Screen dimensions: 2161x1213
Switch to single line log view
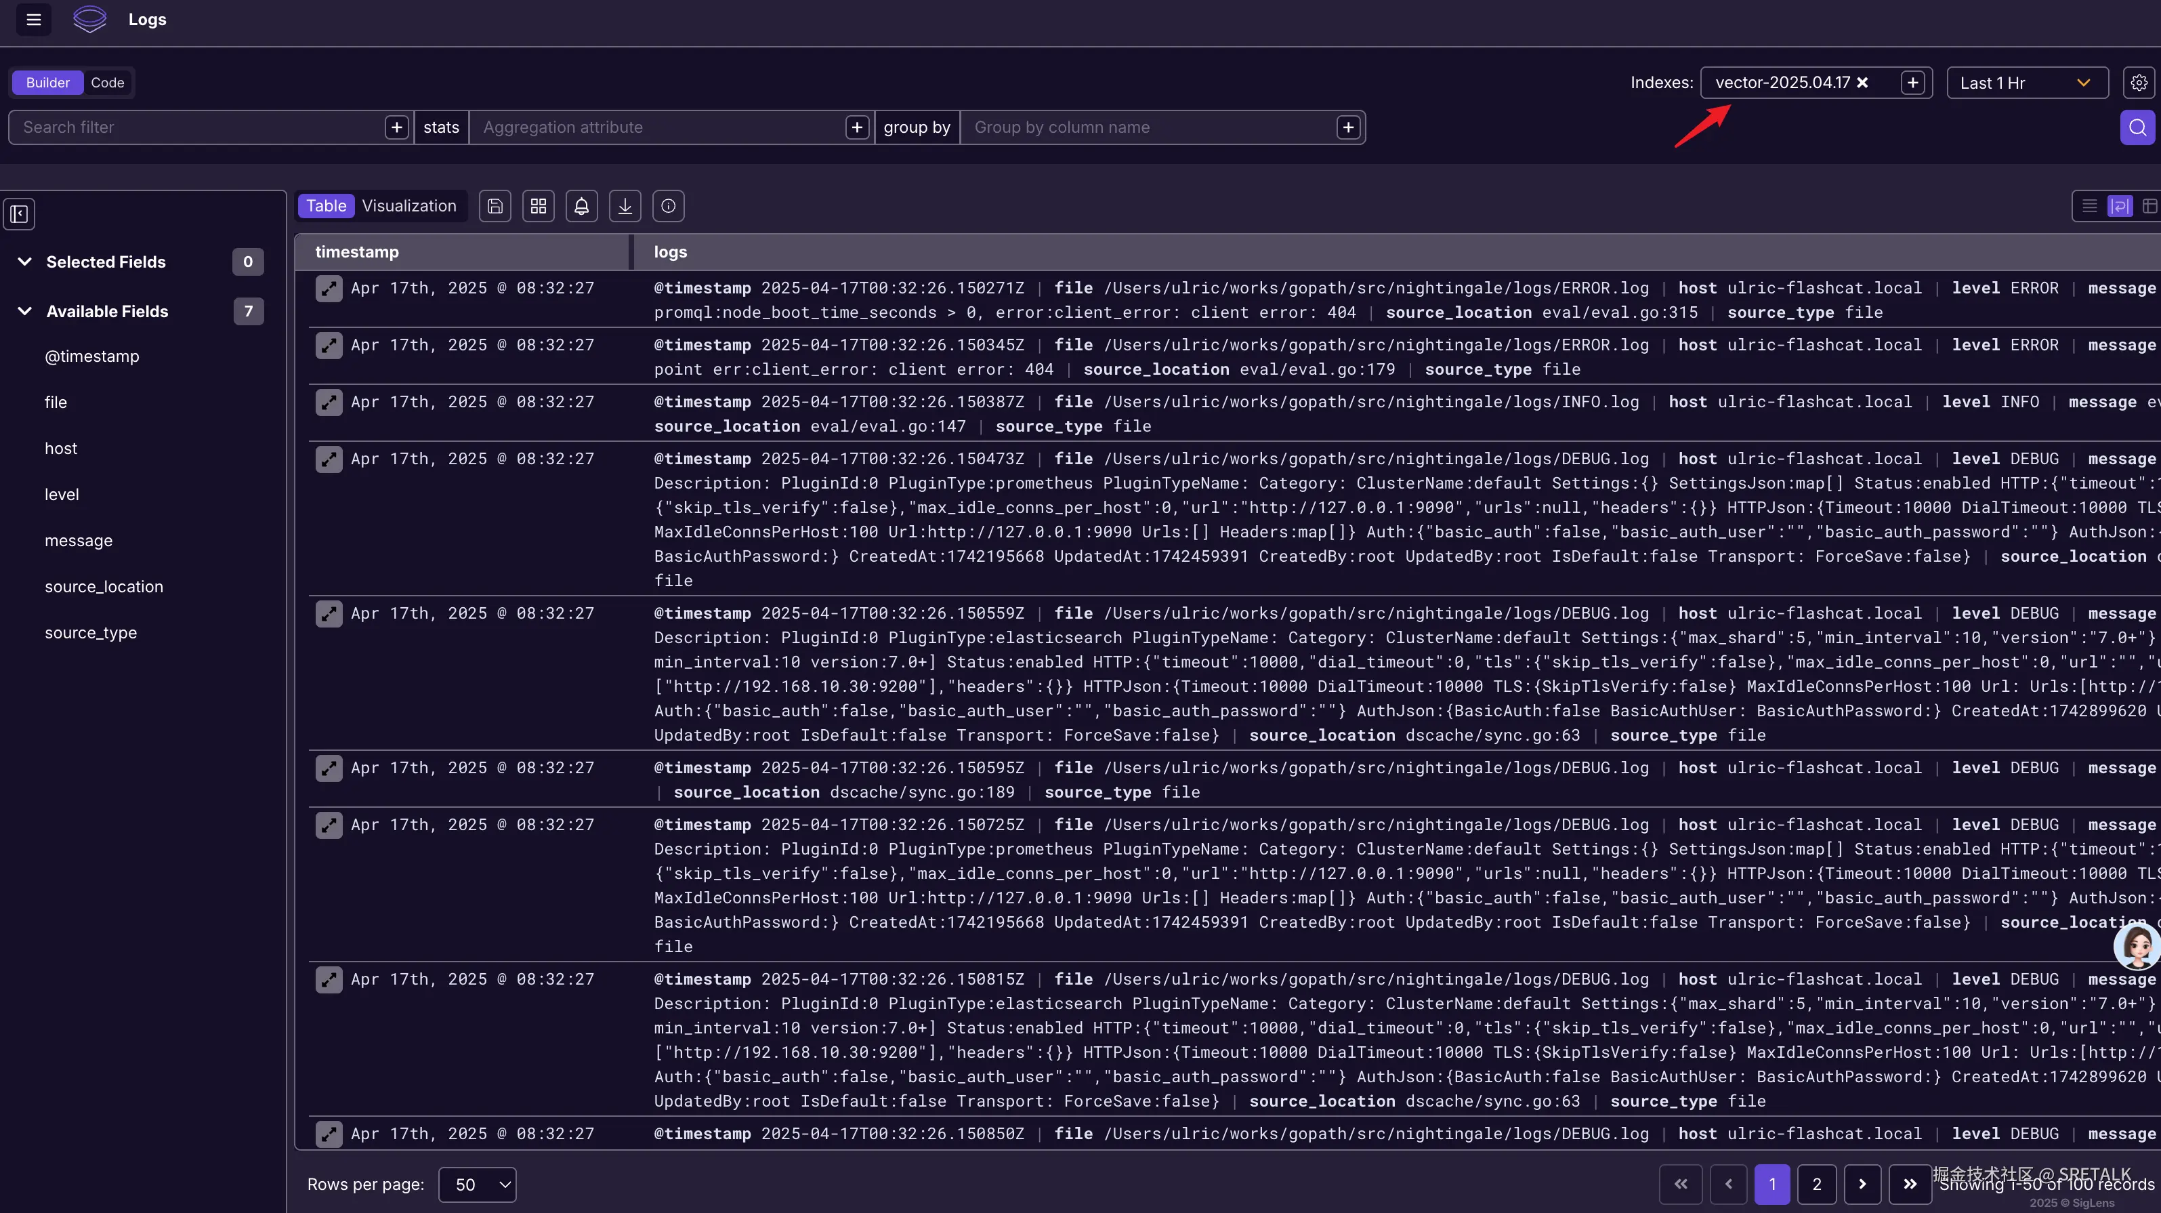2090,207
